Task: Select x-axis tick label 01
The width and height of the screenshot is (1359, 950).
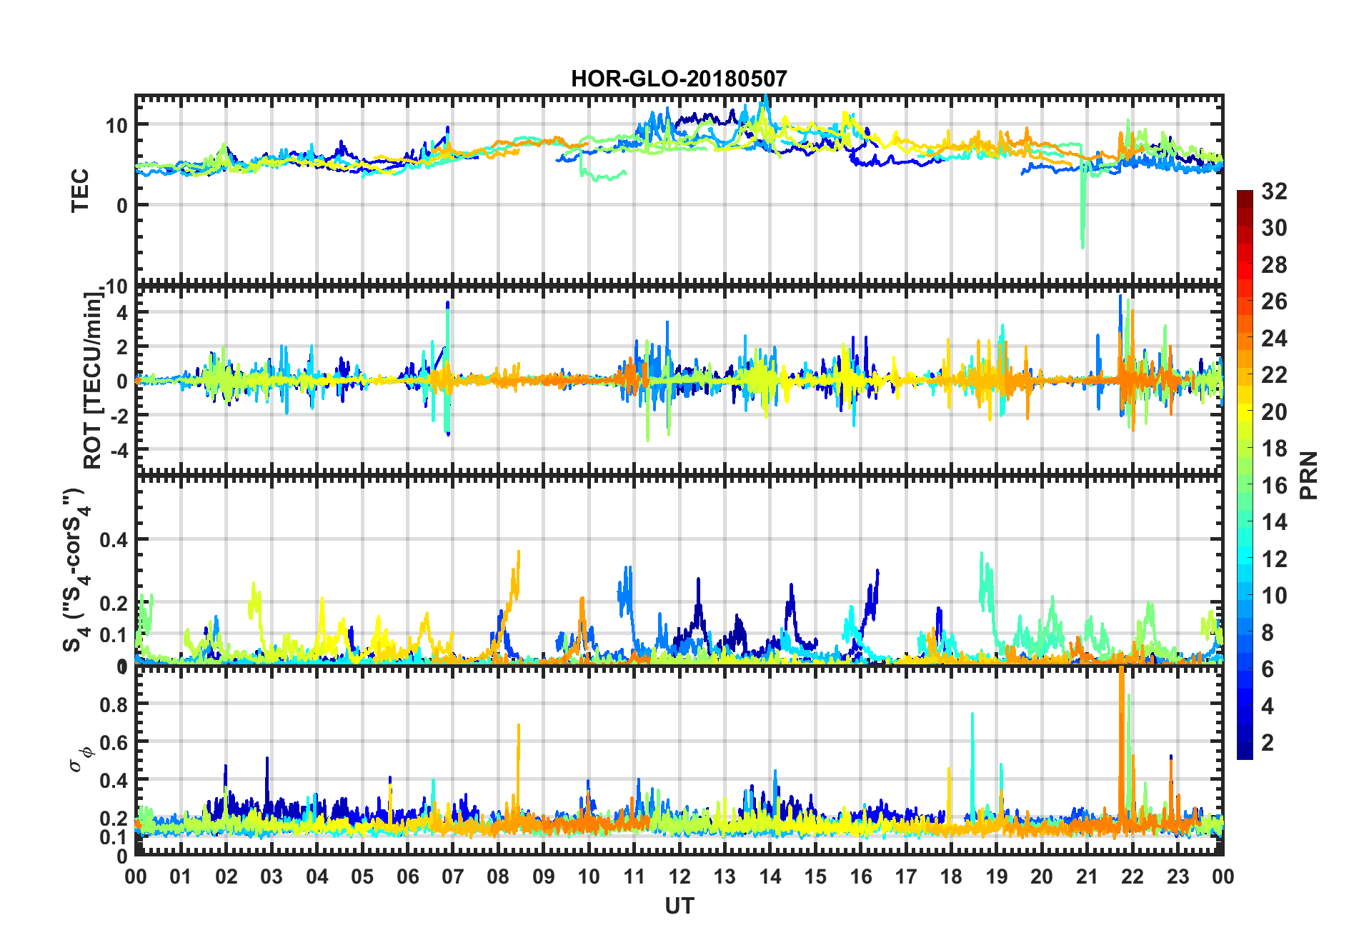Action: (181, 876)
